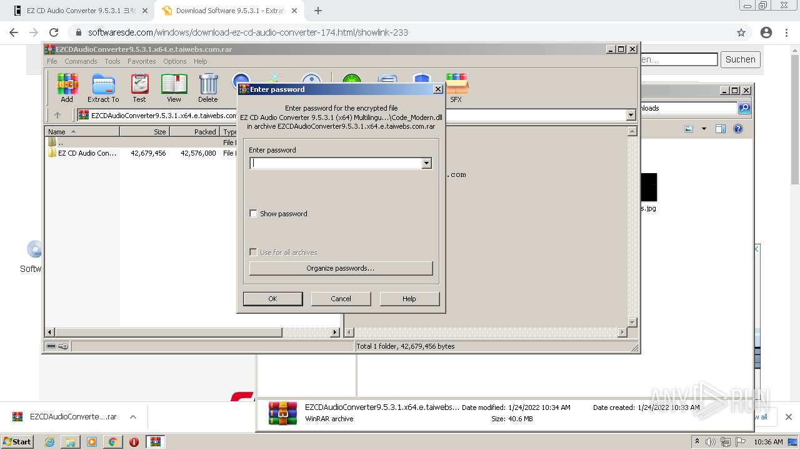
Task: Expand the WinRAR archive path dropdown
Action: point(631,115)
